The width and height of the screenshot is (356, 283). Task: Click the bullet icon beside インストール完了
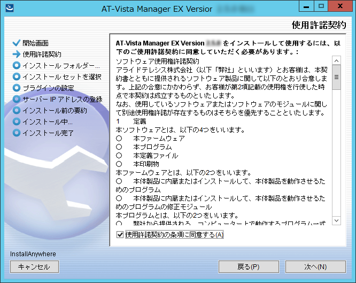pos(16,133)
